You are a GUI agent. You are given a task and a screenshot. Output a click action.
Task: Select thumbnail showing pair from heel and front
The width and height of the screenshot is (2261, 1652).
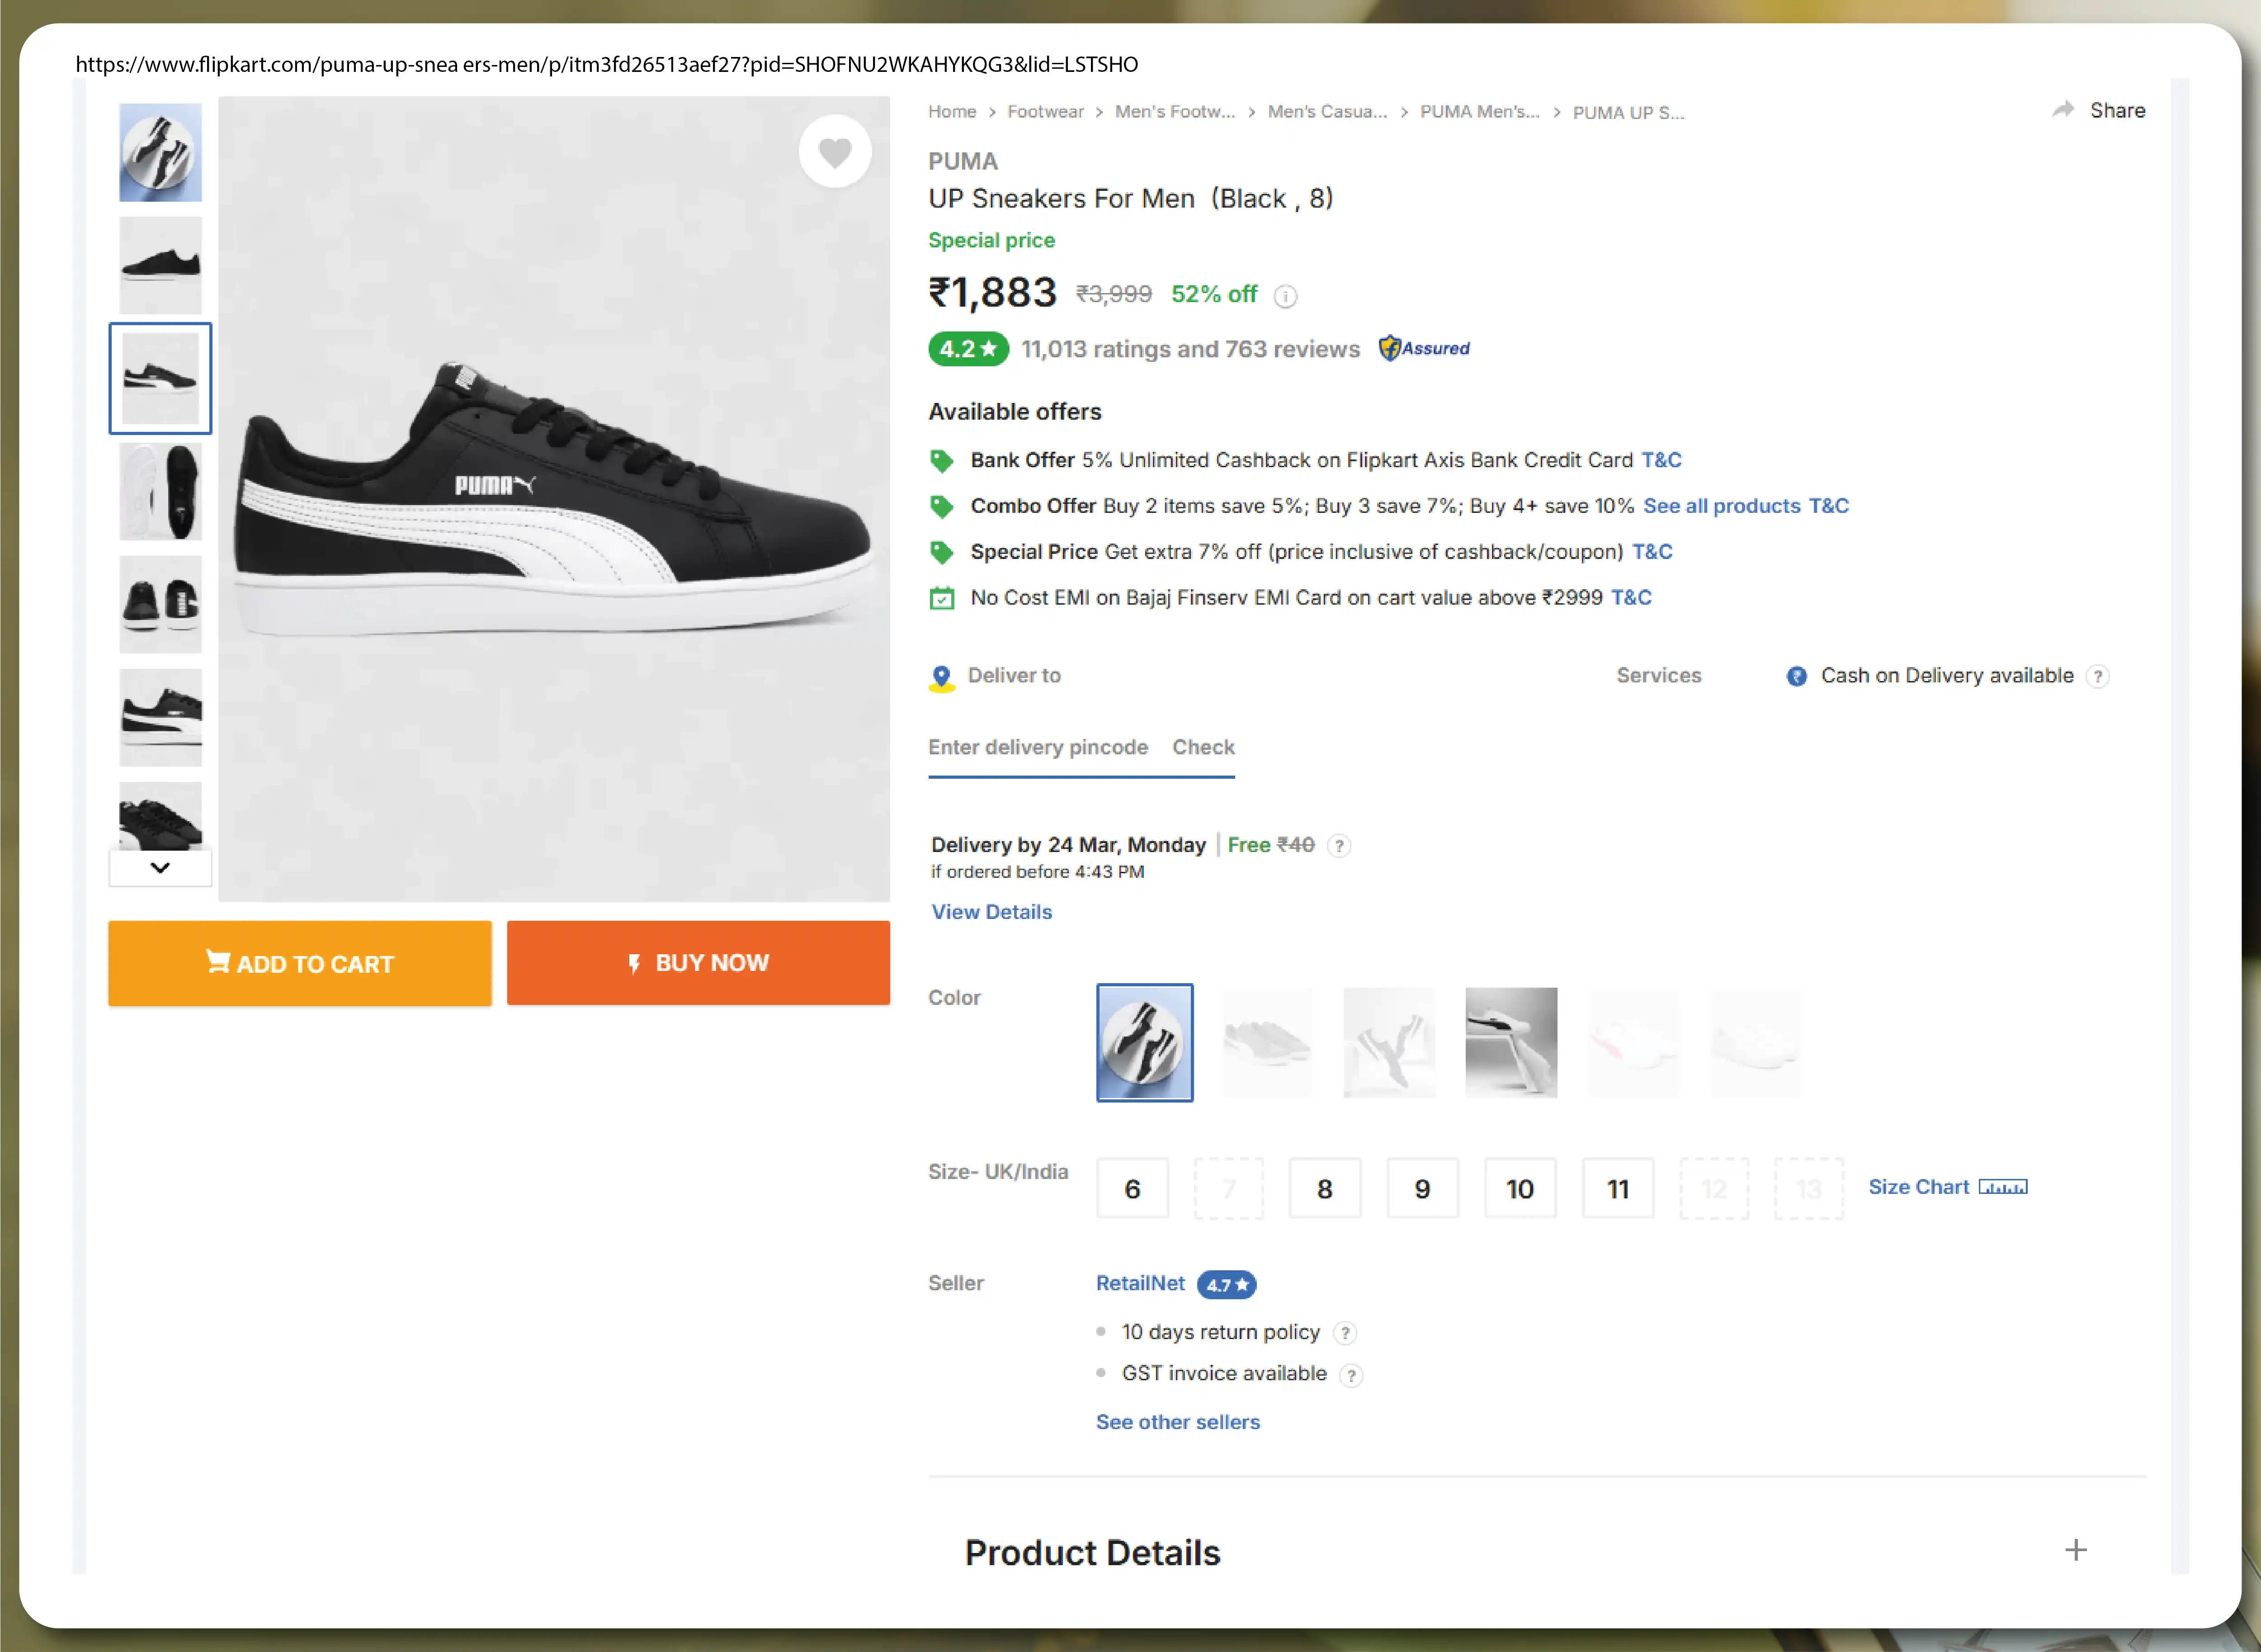[x=160, y=605]
